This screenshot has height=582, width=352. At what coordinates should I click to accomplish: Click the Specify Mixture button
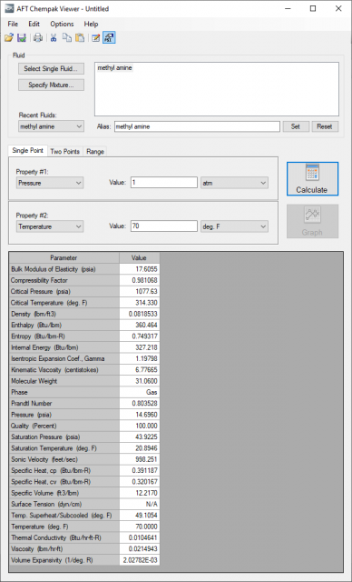(x=51, y=85)
